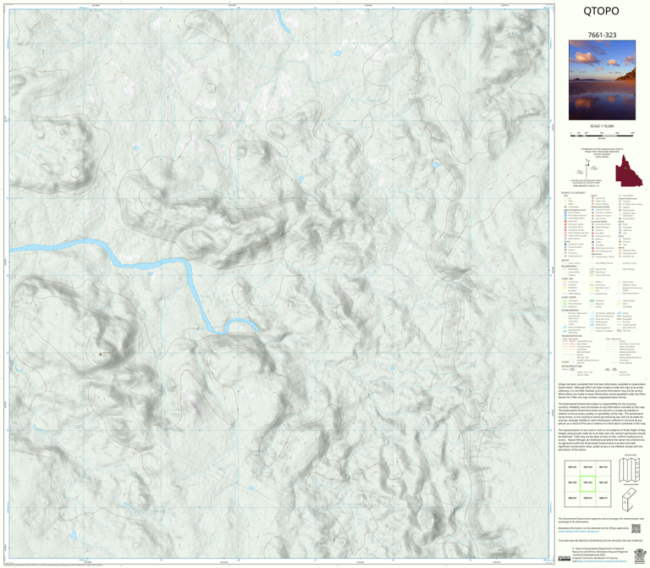This screenshot has height=568, width=650.
Task: Click the green highlighted cell in index grid
Action: point(587,483)
